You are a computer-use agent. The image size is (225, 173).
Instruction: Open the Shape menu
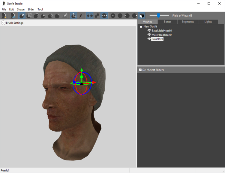(21, 9)
